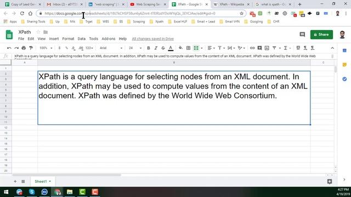Click the move to folder icon
351x197 pixels.
(46, 32)
